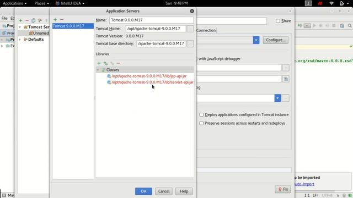Click browse icon beside second field in Run/Debug dialog
The height and width of the screenshot is (198, 353).
point(286,79)
